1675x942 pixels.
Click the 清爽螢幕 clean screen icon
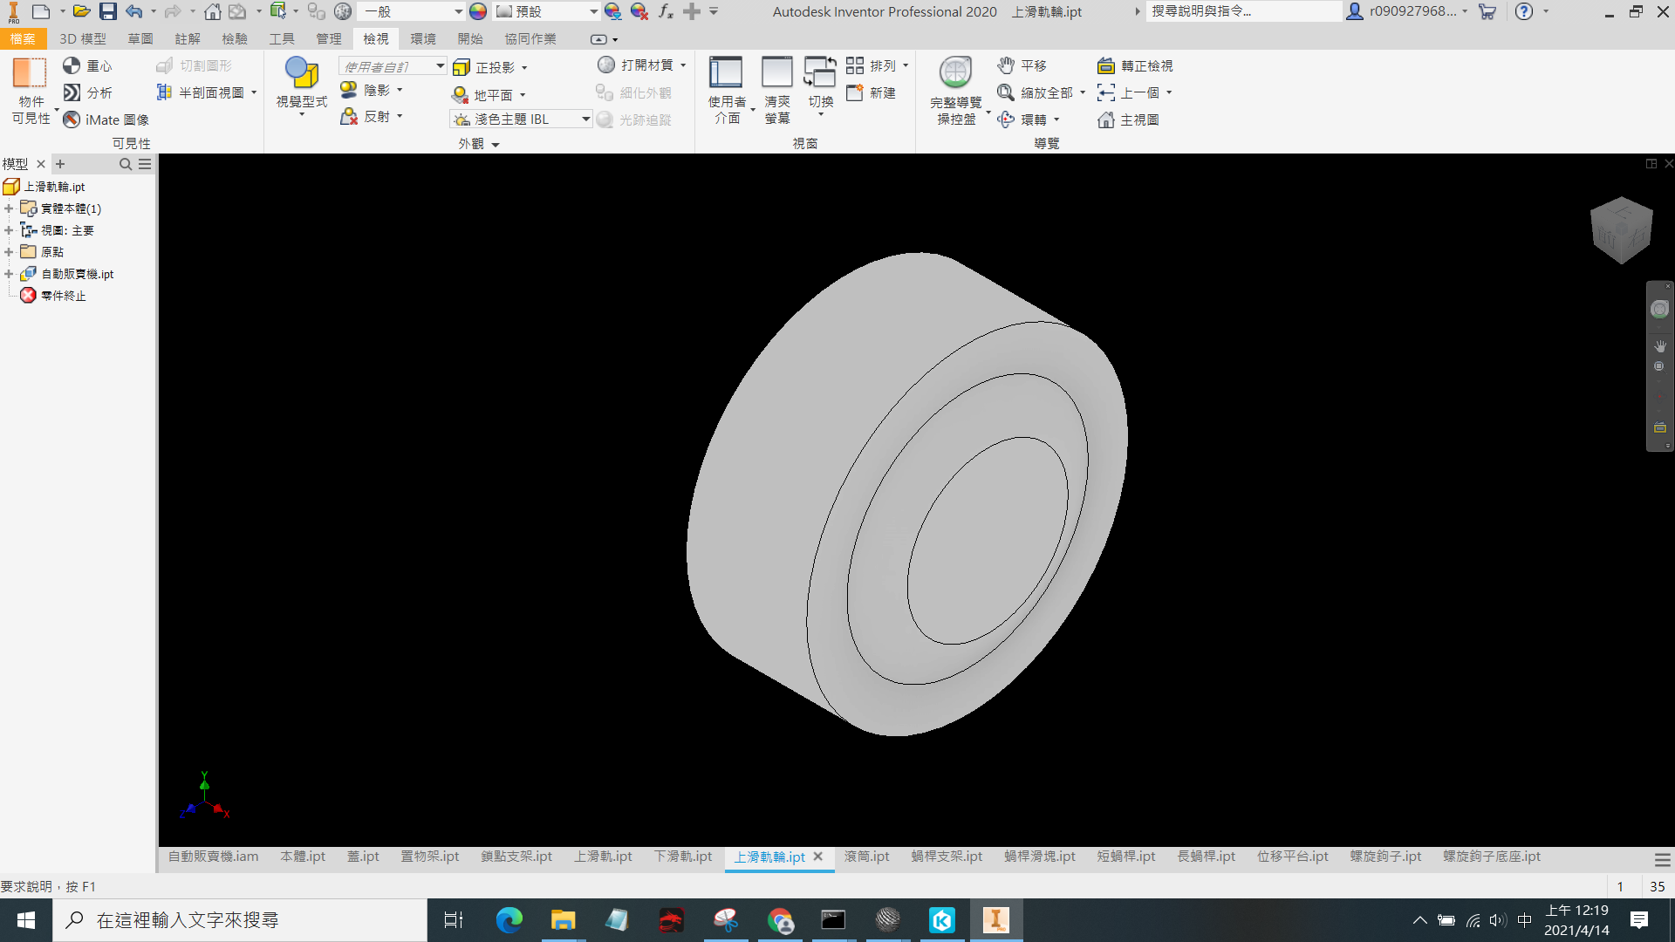[x=776, y=72]
